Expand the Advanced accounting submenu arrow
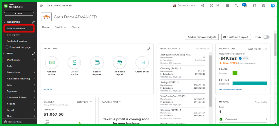The height and width of the screenshot is (126, 279). pyautogui.click(x=34, y=79)
